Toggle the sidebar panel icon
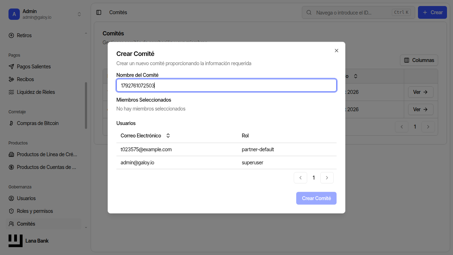Viewport: 453px width, 255px height. tap(99, 12)
